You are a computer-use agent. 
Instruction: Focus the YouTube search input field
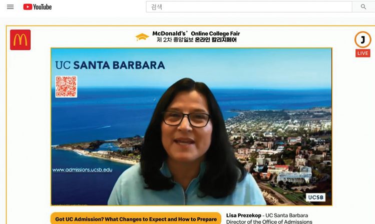coord(249,7)
